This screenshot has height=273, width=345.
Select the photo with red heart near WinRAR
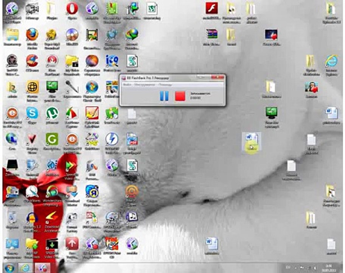pos(271,35)
